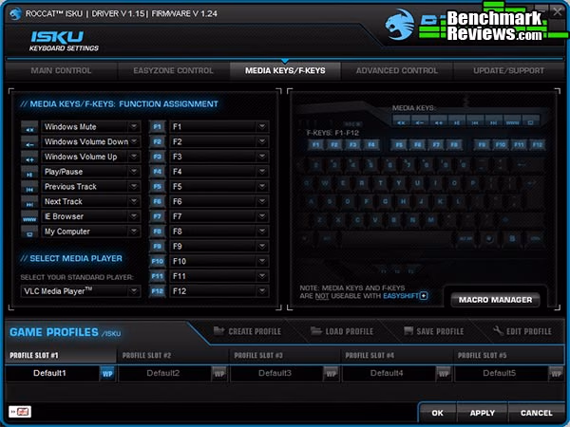Click the F1 key on keyboard preview
Screen dimensions: 570x427
tap(315, 145)
